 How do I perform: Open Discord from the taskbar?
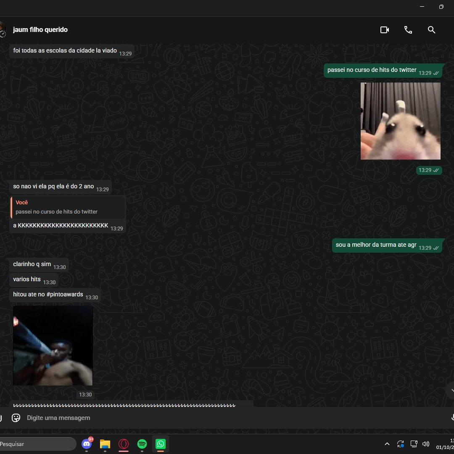(87, 444)
